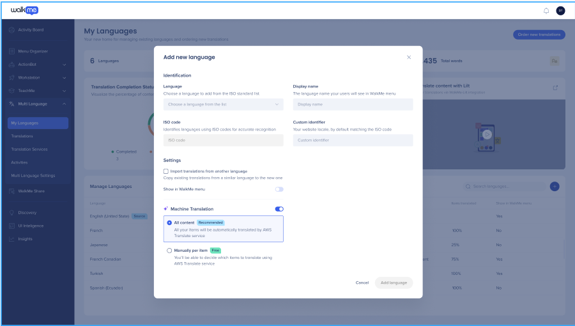Image resolution: width=575 pixels, height=326 pixels.
Task: Close the Add new language dialog
Action: [409, 58]
